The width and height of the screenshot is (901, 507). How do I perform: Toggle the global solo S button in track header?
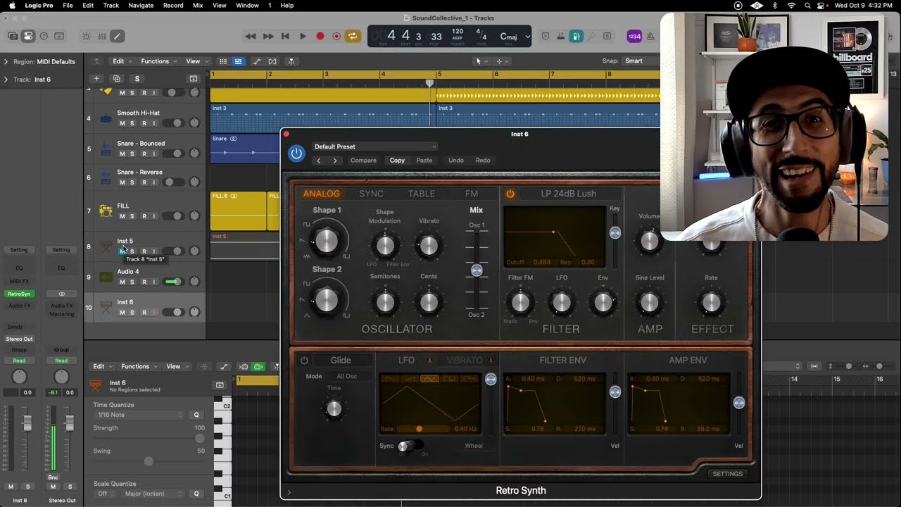tap(137, 79)
